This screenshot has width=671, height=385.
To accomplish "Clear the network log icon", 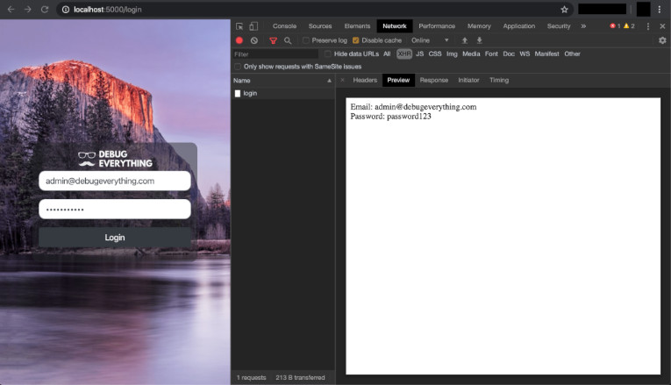I will [254, 40].
